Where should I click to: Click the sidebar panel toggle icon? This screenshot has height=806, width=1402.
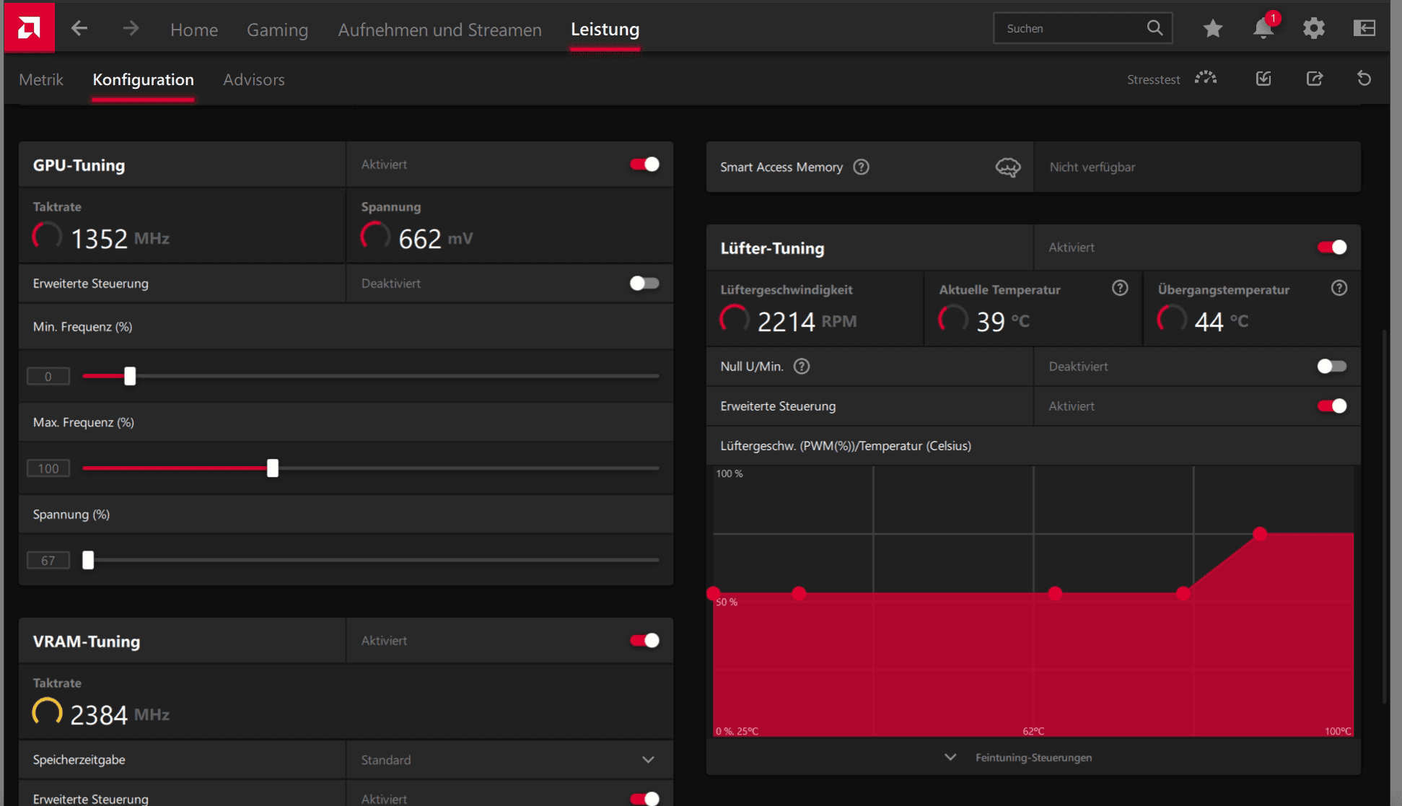point(1364,29)
